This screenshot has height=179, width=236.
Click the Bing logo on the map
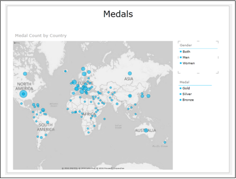click(x=17, y=43)
